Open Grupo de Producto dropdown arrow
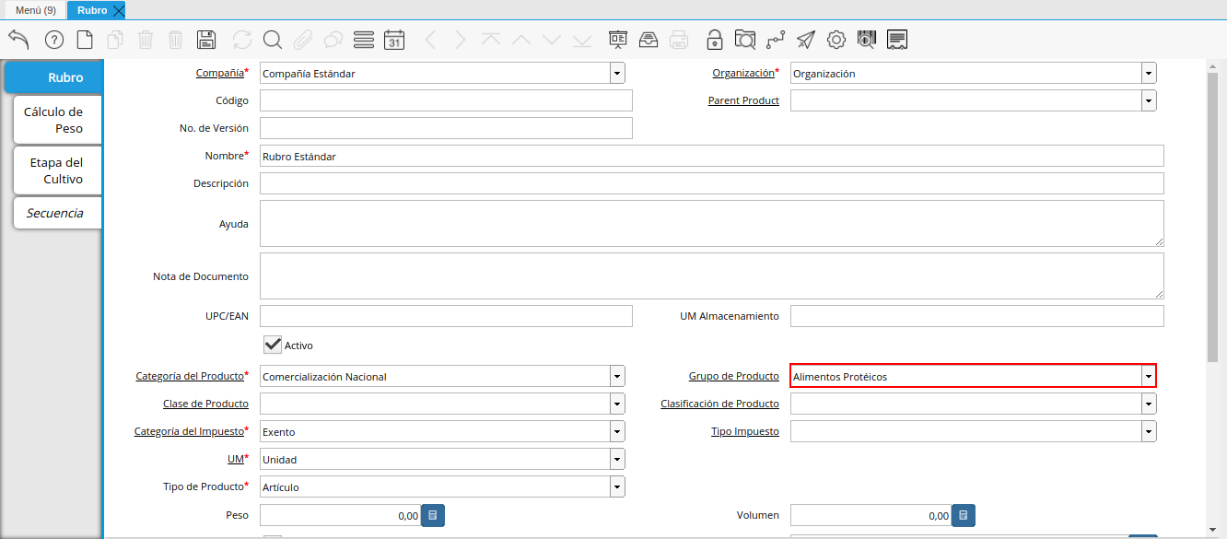 point(1149,376)
